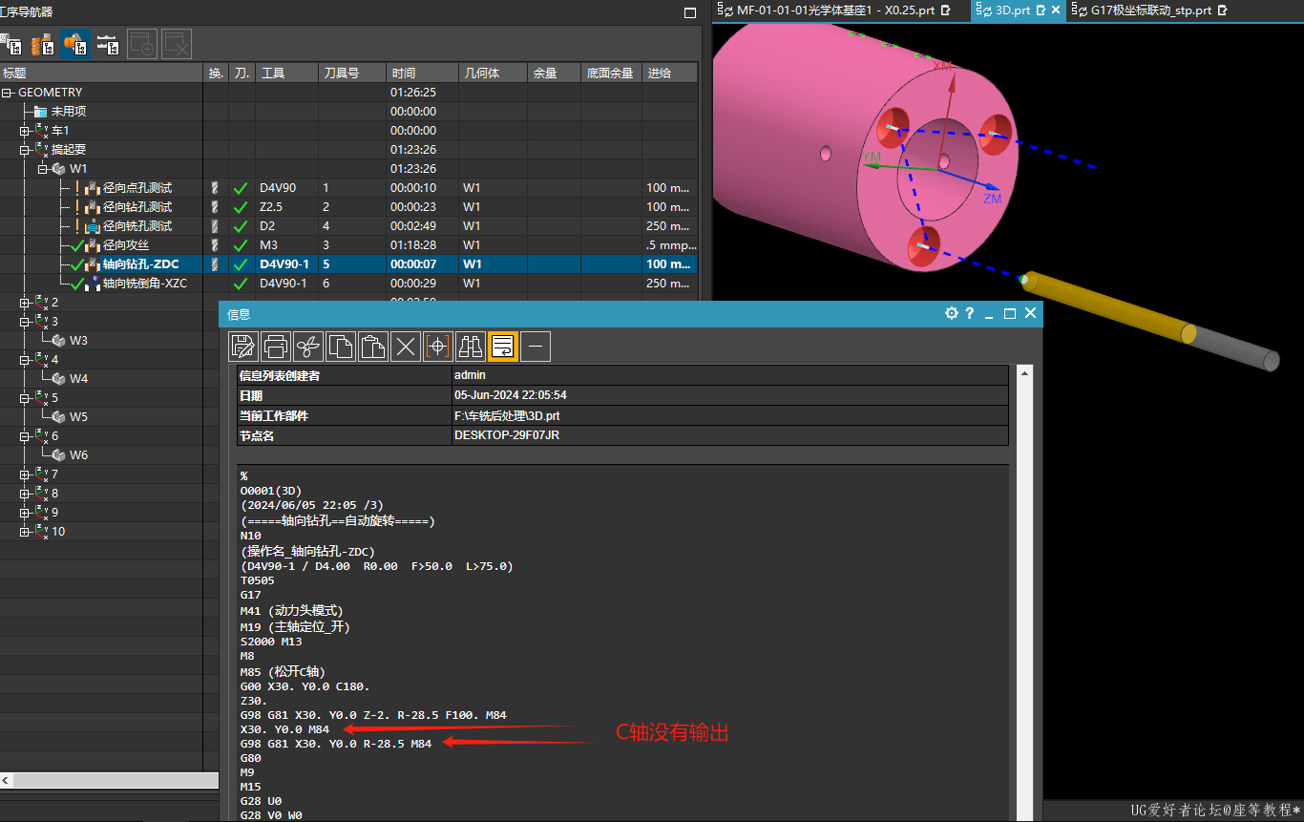Open 信息 window settings gear
The image size is (1304, 822).
(x=952, y=313)
